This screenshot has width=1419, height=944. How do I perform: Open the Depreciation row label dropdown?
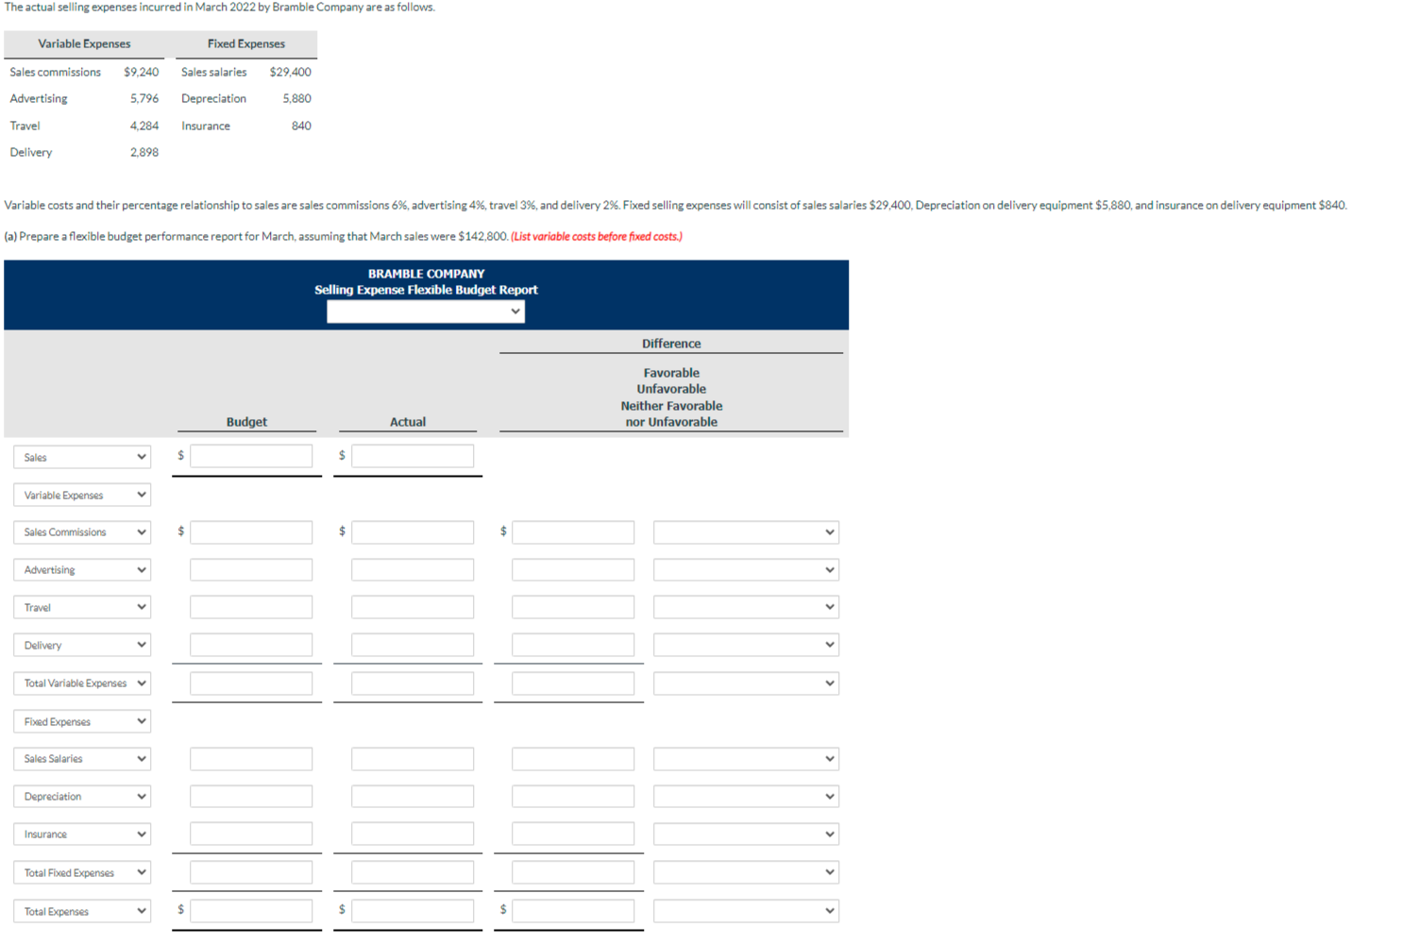point(81,796)
